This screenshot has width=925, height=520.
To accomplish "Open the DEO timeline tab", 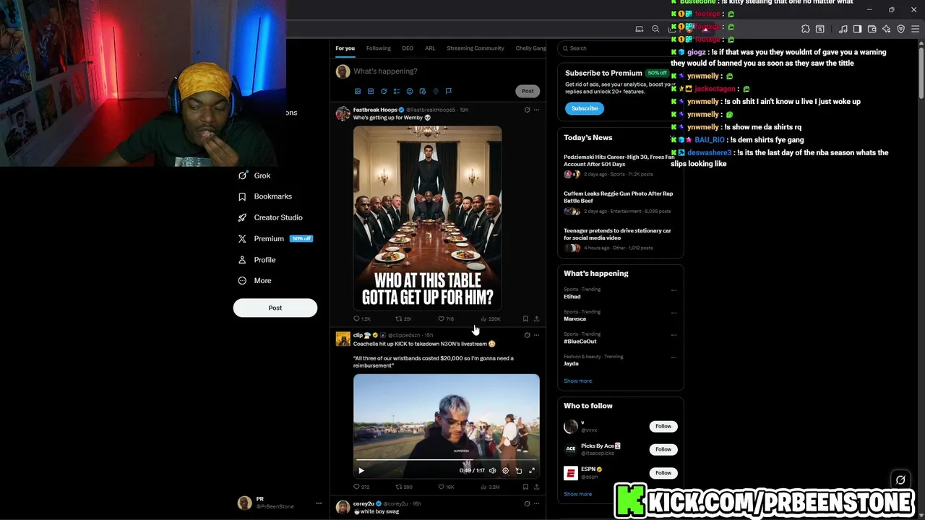I will pos(408,48).
